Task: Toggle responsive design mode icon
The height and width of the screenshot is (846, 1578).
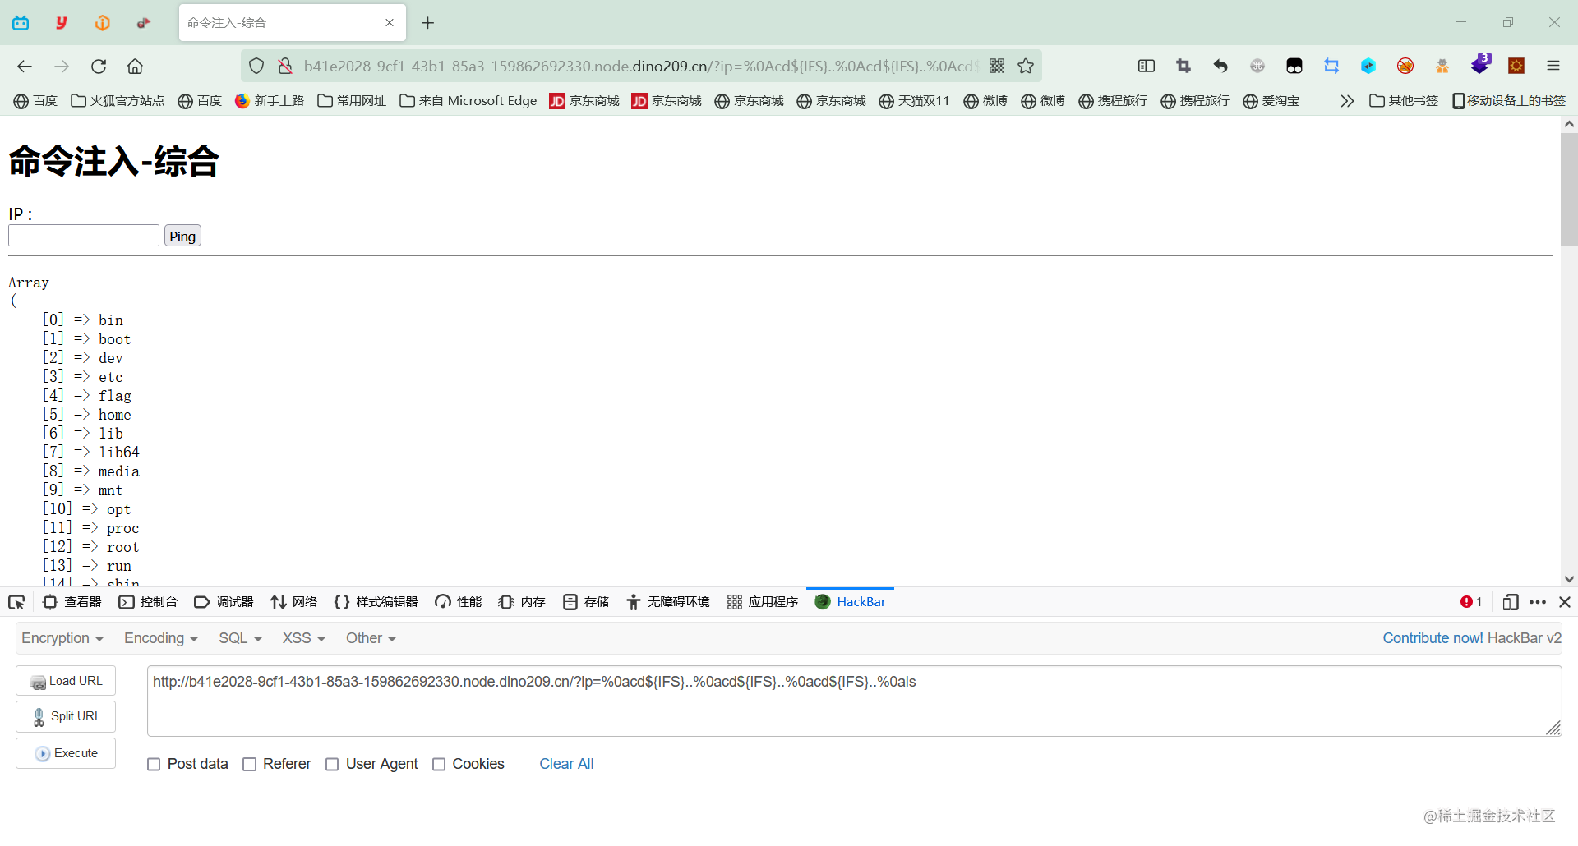Action: [x=1511, y=602]
